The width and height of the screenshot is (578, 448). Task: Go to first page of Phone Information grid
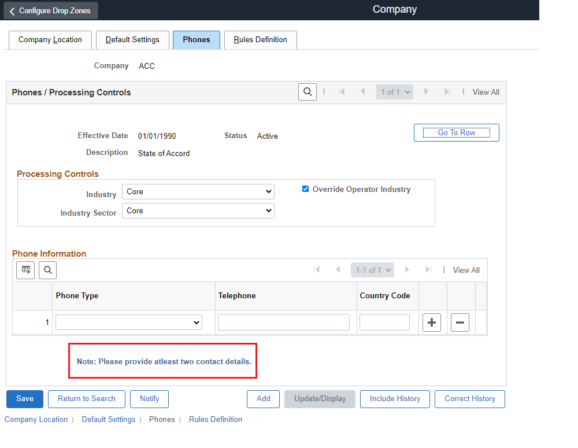[317, 270]
